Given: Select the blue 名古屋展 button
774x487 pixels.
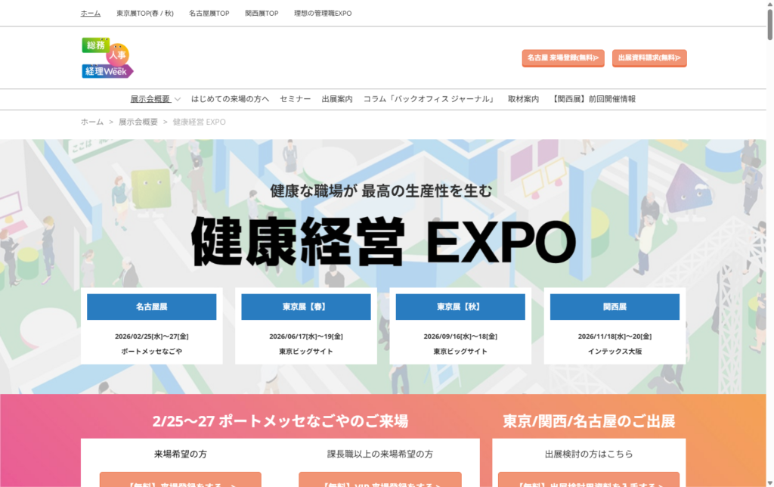Looking at the screenshot, I should pyautogui.click(x=151, y=307).
